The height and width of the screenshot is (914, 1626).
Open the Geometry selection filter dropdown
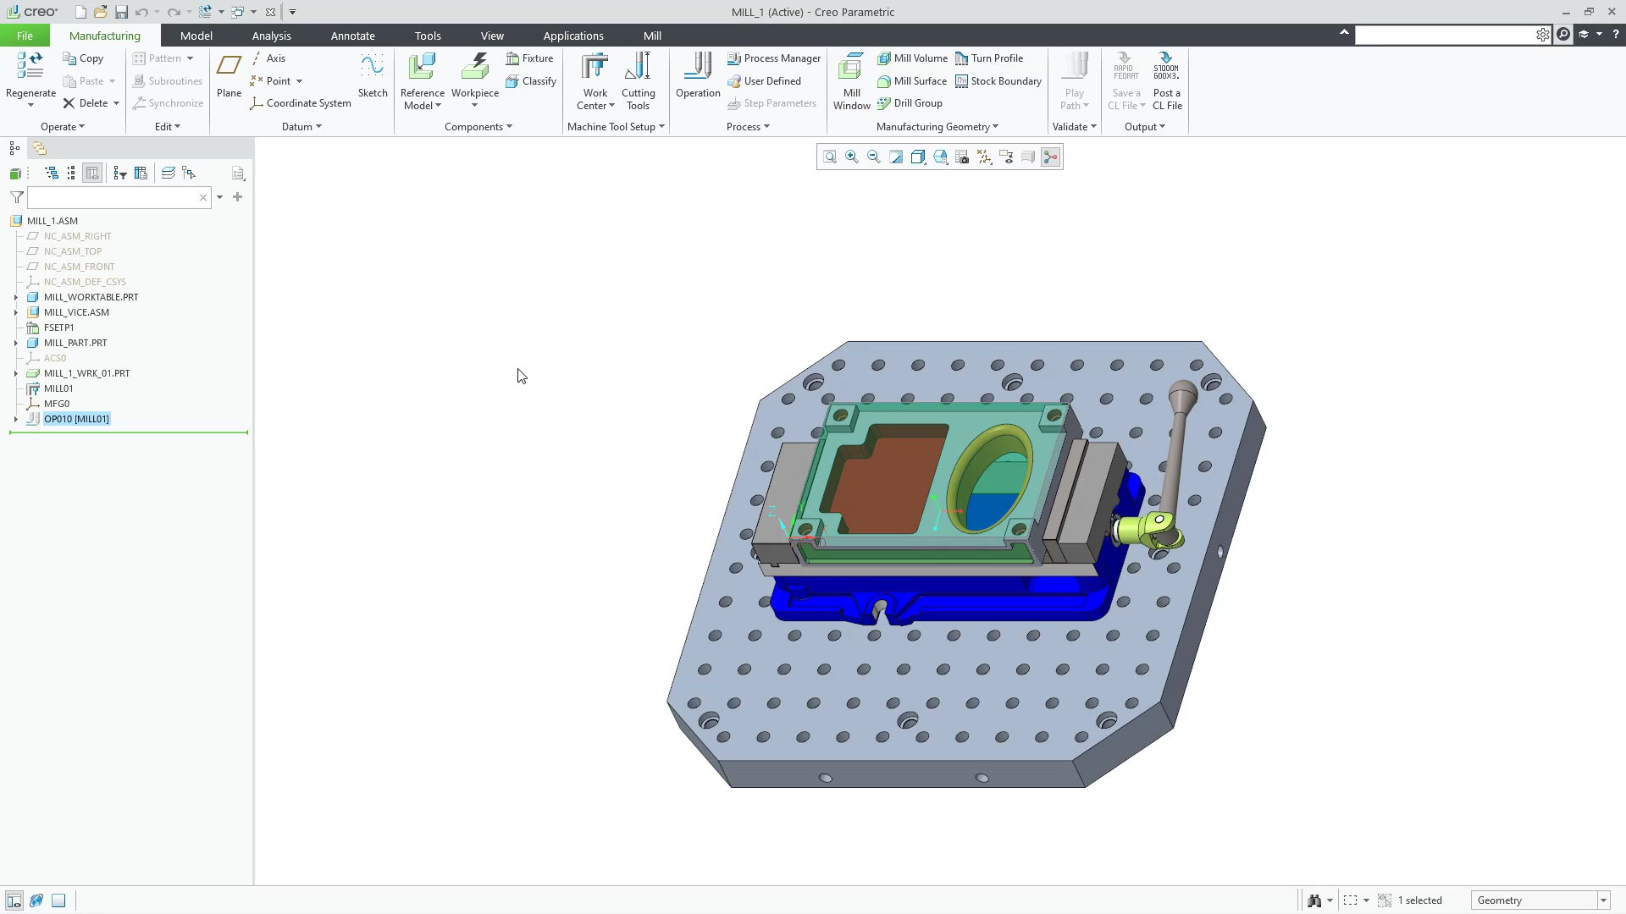click(1602, 900)
